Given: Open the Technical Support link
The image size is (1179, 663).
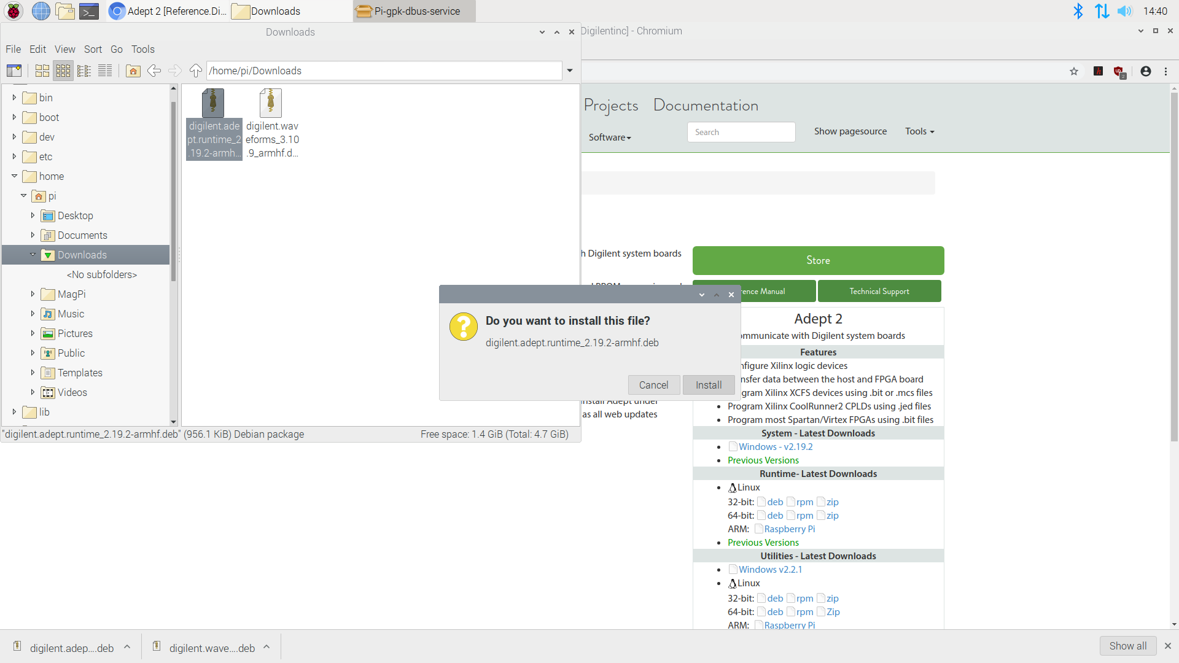Looking at the screenshot, I should pos(879,291).
